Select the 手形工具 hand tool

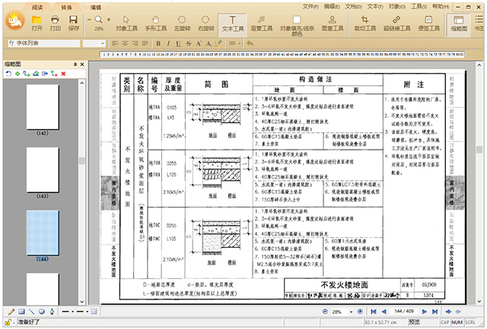tap(155, 23)
